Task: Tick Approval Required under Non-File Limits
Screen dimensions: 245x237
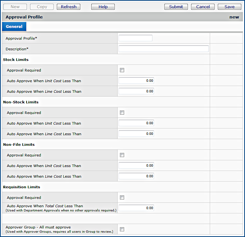Action: pyautogui.click(x=122, y=155)
